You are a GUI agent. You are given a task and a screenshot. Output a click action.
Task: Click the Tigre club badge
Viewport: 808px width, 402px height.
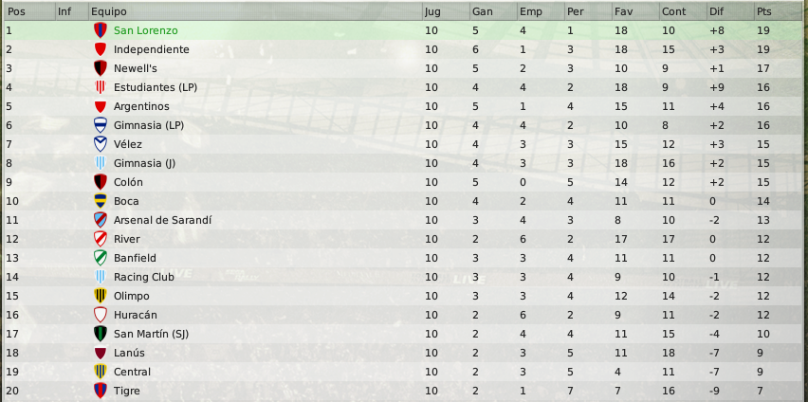tap(100, 391)
